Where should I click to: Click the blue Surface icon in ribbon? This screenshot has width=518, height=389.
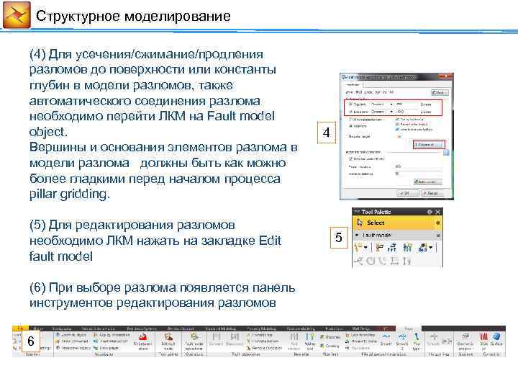click(x=496, y=340)
